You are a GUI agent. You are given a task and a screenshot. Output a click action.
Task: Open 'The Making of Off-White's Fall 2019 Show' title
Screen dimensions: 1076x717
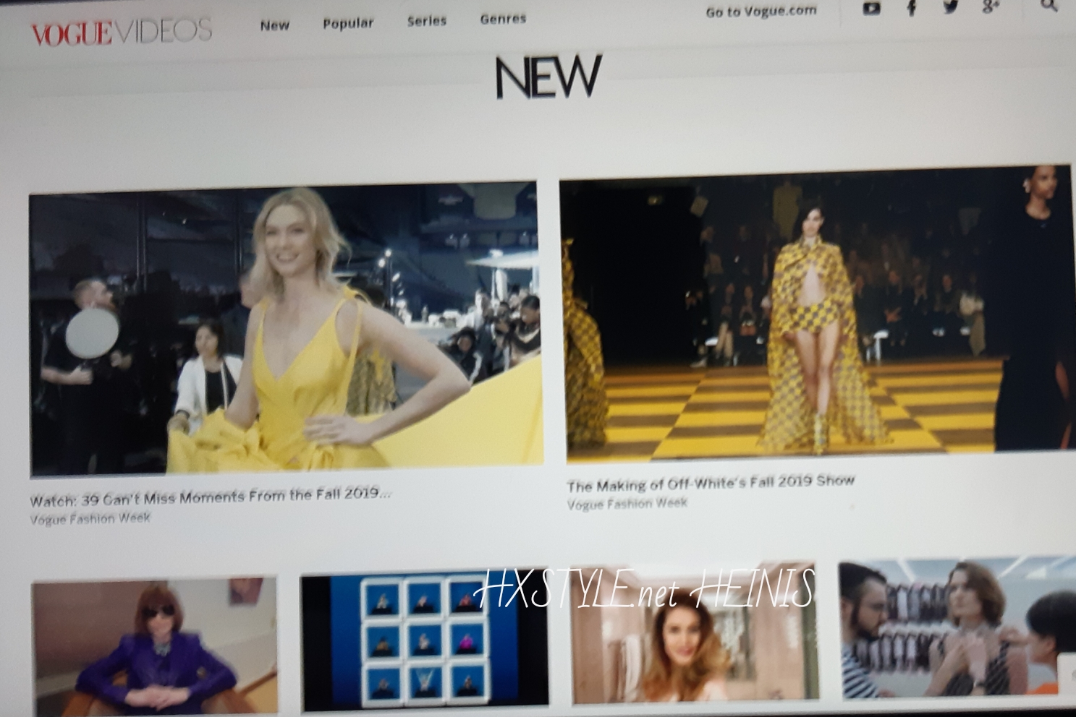coord(711,483)
